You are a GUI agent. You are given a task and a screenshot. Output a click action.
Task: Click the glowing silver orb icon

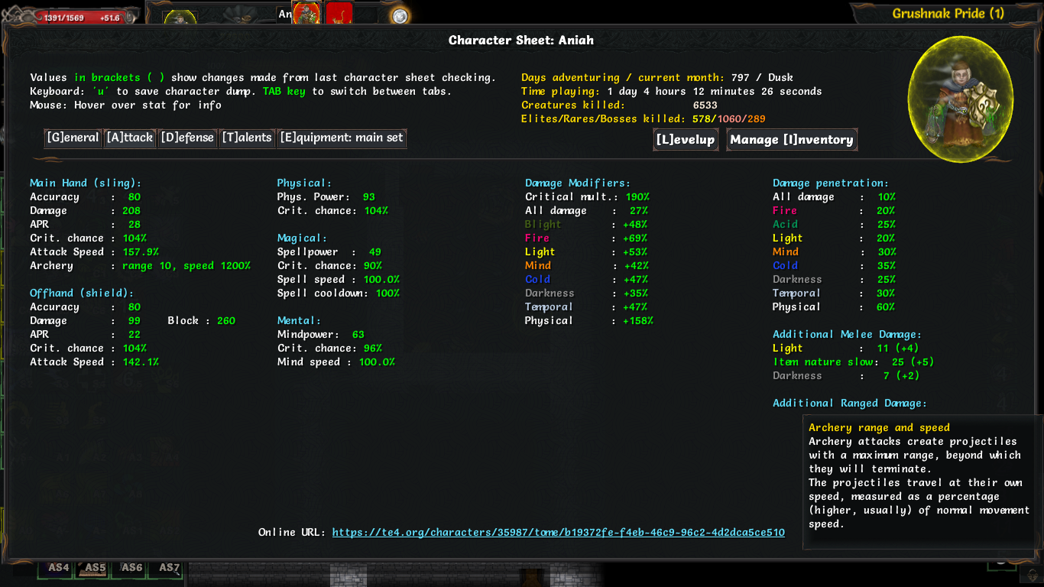399,15
